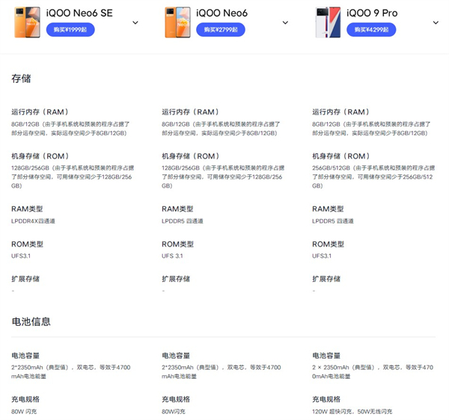Screen dimensions: 449x420
Task: Click the UFS 3.1 value under iQOO Neo6
Action: (172, 256)
